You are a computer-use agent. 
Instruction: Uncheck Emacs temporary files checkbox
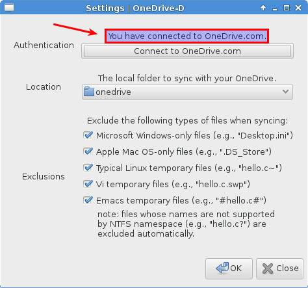(88, 200)
